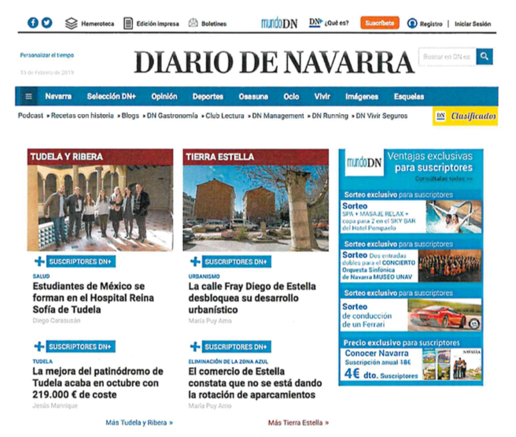Image resolution: width=516 pixels, height=437 pixels.
Task: Open DN Vivir Seguros link
Action: pyautogui.click(x=381, y=116)
